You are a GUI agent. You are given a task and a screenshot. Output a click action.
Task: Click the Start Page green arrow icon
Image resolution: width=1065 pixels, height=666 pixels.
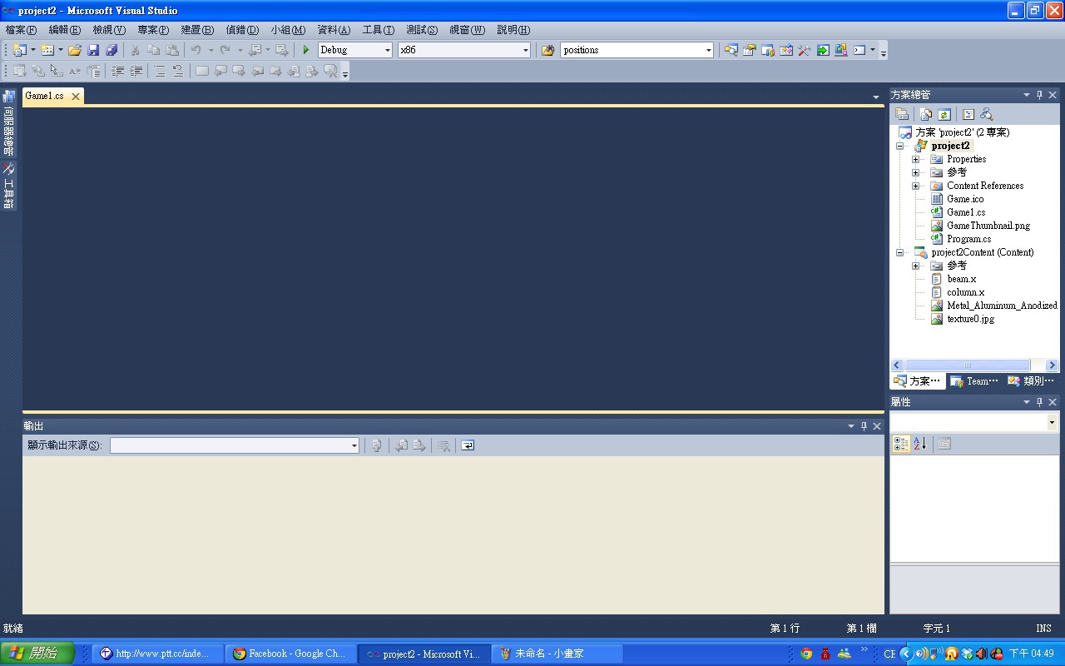[x=822, y=50]
